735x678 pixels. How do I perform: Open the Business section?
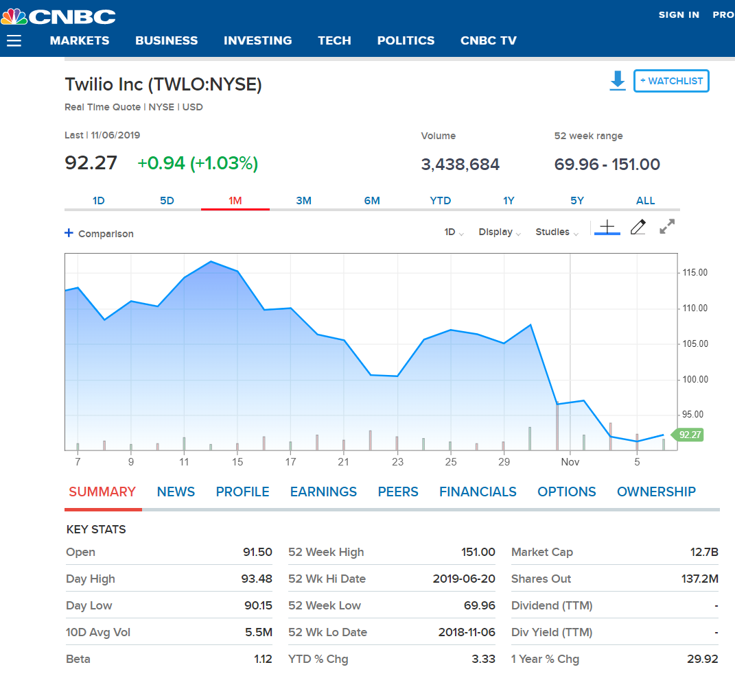166,40
